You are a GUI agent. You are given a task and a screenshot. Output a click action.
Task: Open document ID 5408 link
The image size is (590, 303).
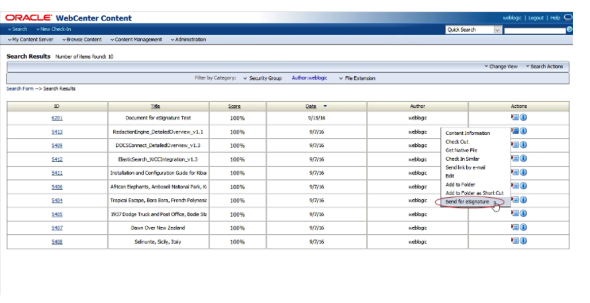click(57, 241)
